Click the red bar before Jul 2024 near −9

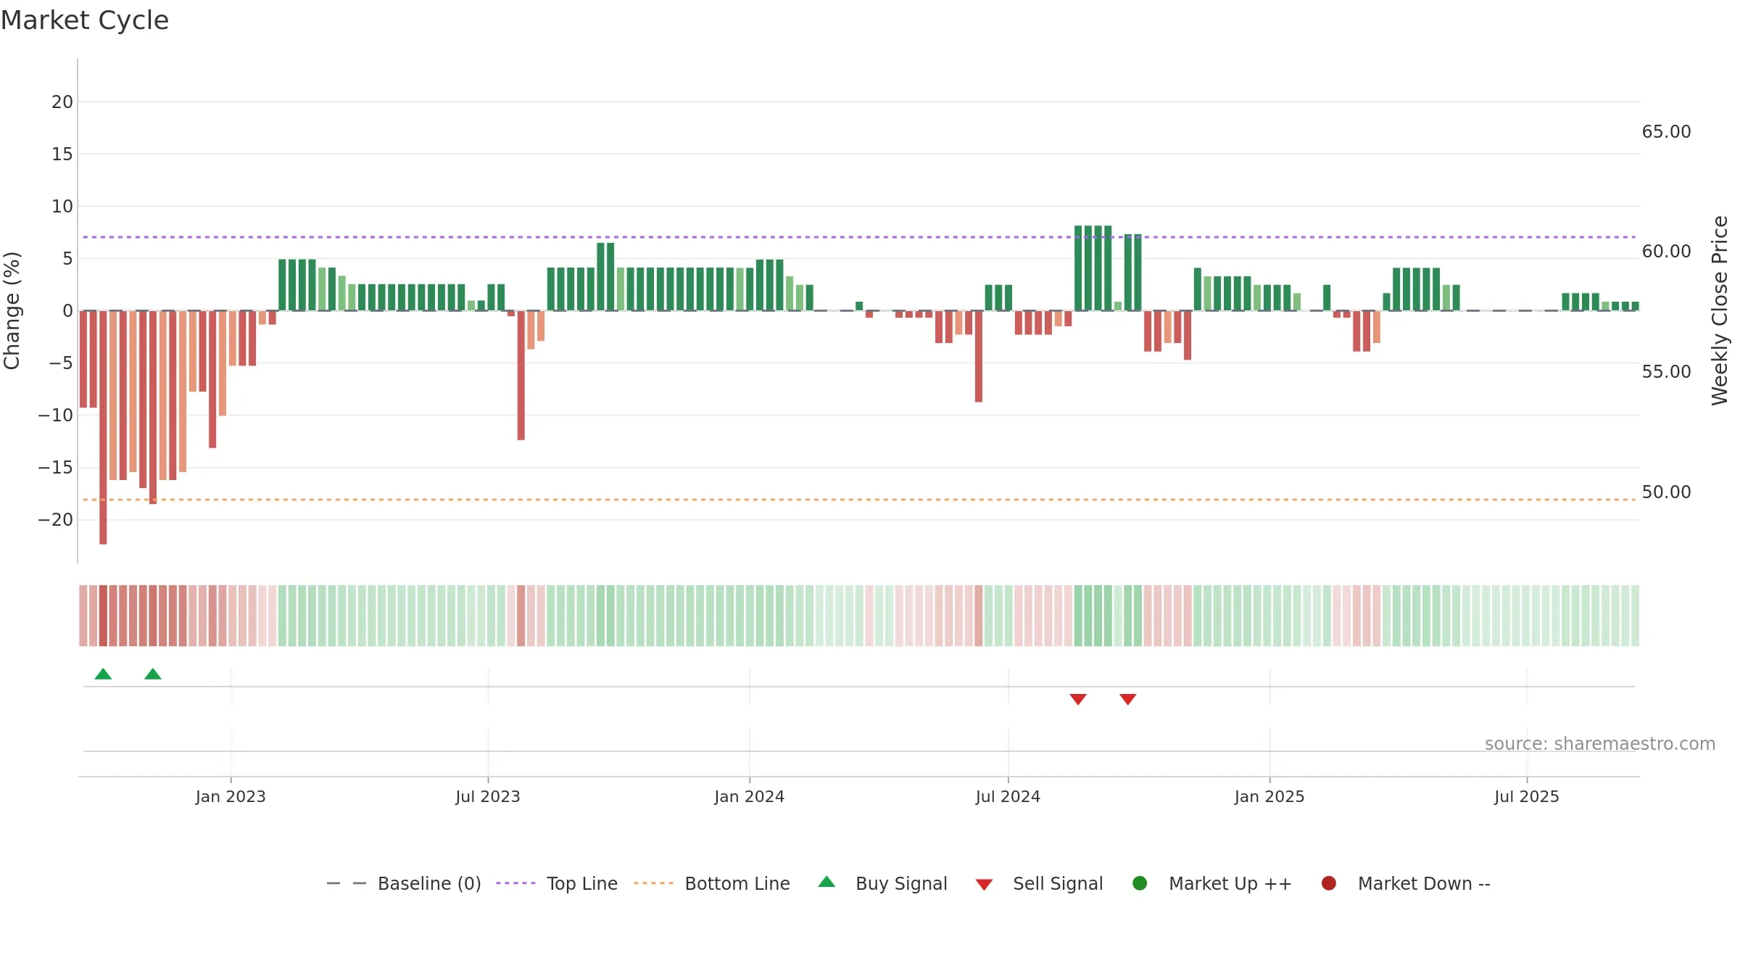click(979, 356)
